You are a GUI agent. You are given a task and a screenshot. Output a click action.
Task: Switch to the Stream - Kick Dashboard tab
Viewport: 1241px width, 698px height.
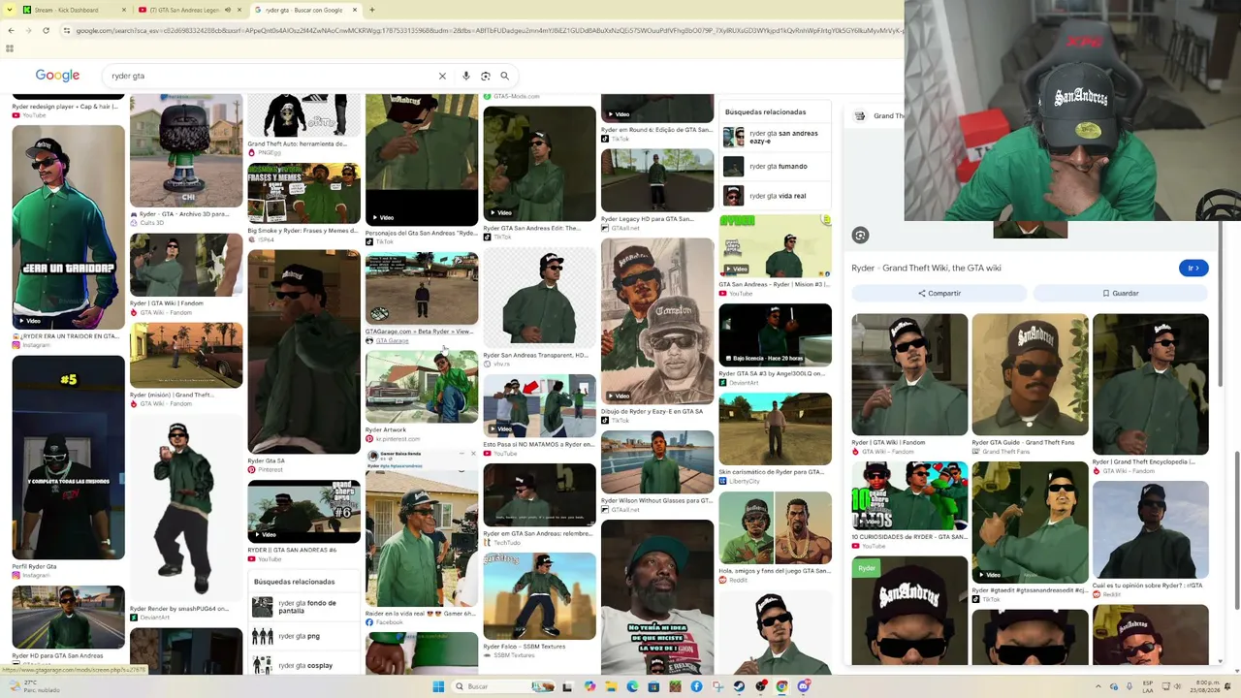[x=76, y=10]
